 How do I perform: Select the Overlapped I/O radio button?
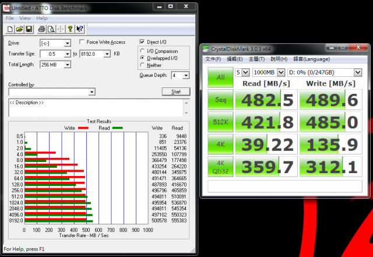[142, 58]
